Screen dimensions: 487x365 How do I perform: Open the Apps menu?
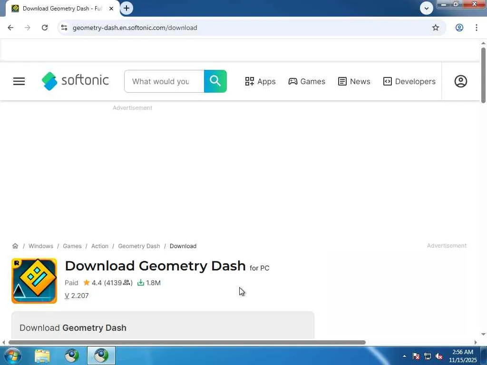[x=260, y=81]
